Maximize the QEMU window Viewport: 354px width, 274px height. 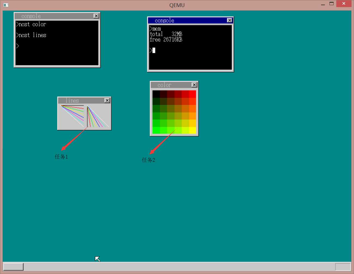[x=331, y=4]
